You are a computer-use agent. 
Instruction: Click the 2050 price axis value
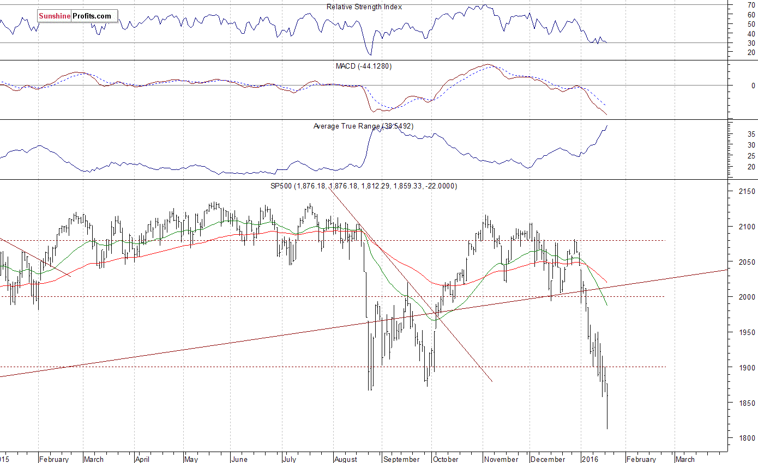click(x=747, y=262)
